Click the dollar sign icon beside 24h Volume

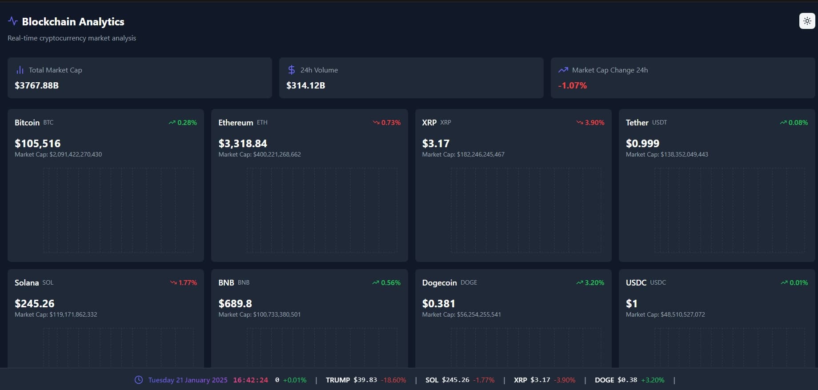tap(292, 70)
